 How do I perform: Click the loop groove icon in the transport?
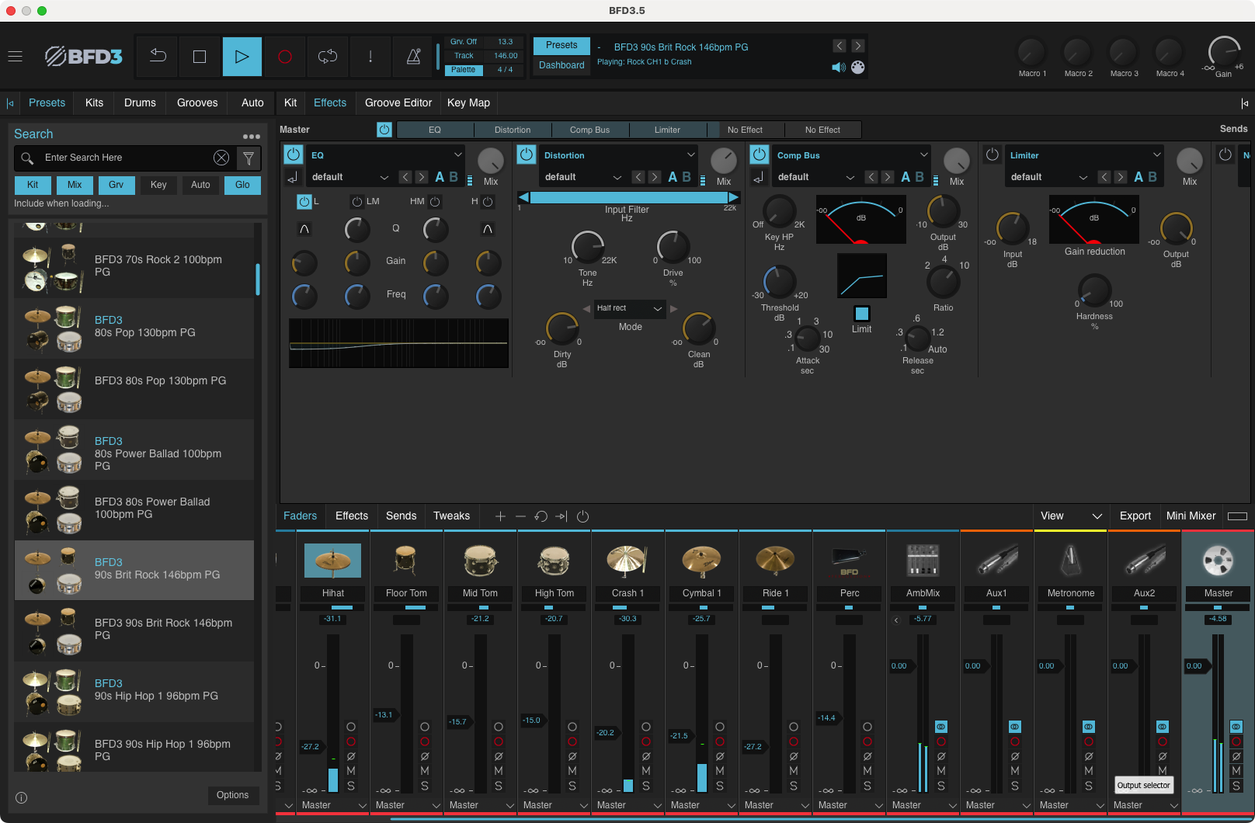pyautogui.click(x=327, y=56)
